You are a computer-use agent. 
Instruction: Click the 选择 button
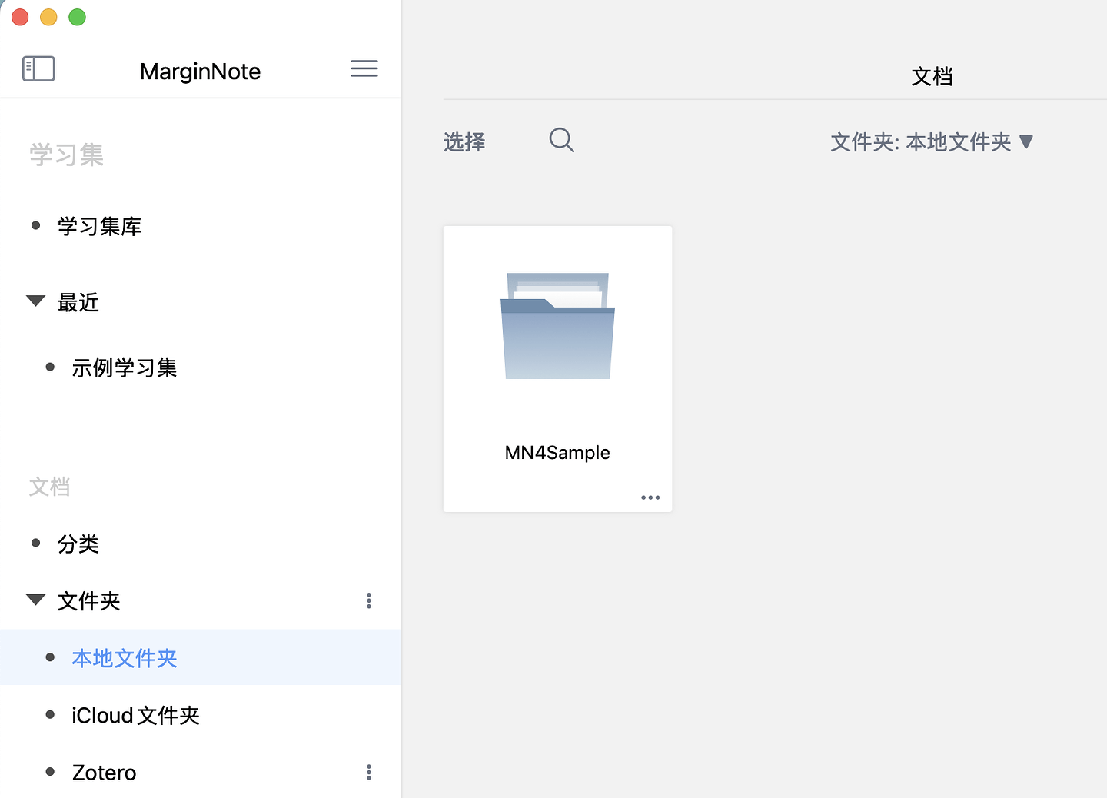tap(464, 142)
